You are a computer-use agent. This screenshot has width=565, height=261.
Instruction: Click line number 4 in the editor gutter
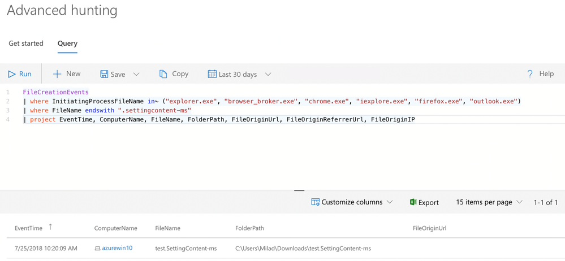point(8,120)
